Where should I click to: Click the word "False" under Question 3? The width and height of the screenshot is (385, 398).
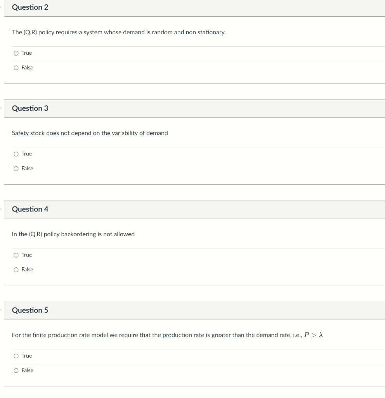tap(27, 169)
